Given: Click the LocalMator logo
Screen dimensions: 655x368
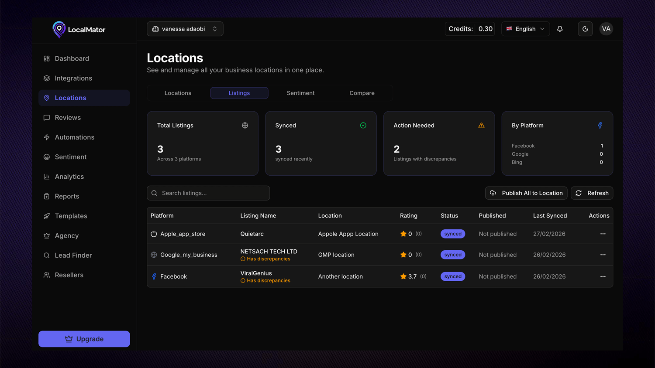Looking at the screenshot, I should point(79,30).
